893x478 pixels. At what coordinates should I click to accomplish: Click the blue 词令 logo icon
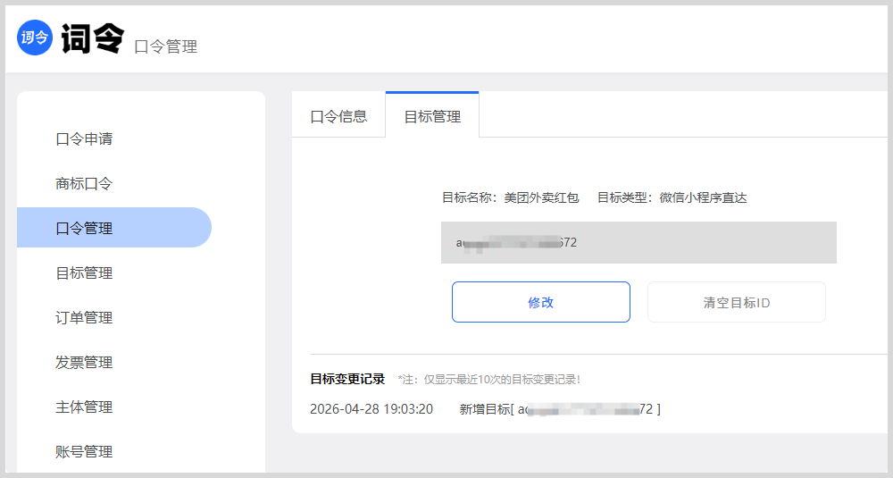point(35,38)
